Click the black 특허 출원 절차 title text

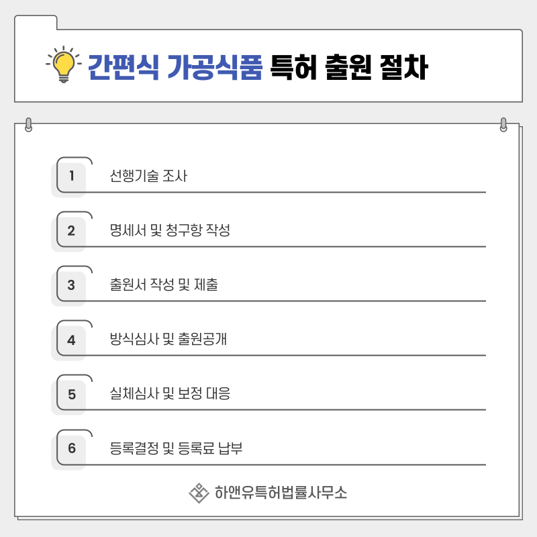click(348, 67)
